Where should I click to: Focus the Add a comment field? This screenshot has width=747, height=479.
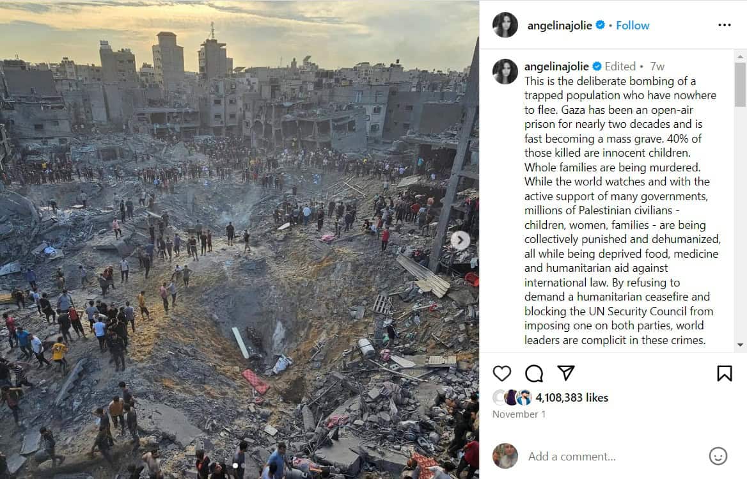(x=615, y=456)
